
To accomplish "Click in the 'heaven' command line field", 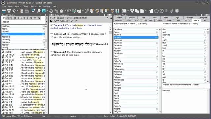I will (x=23, y=22).
